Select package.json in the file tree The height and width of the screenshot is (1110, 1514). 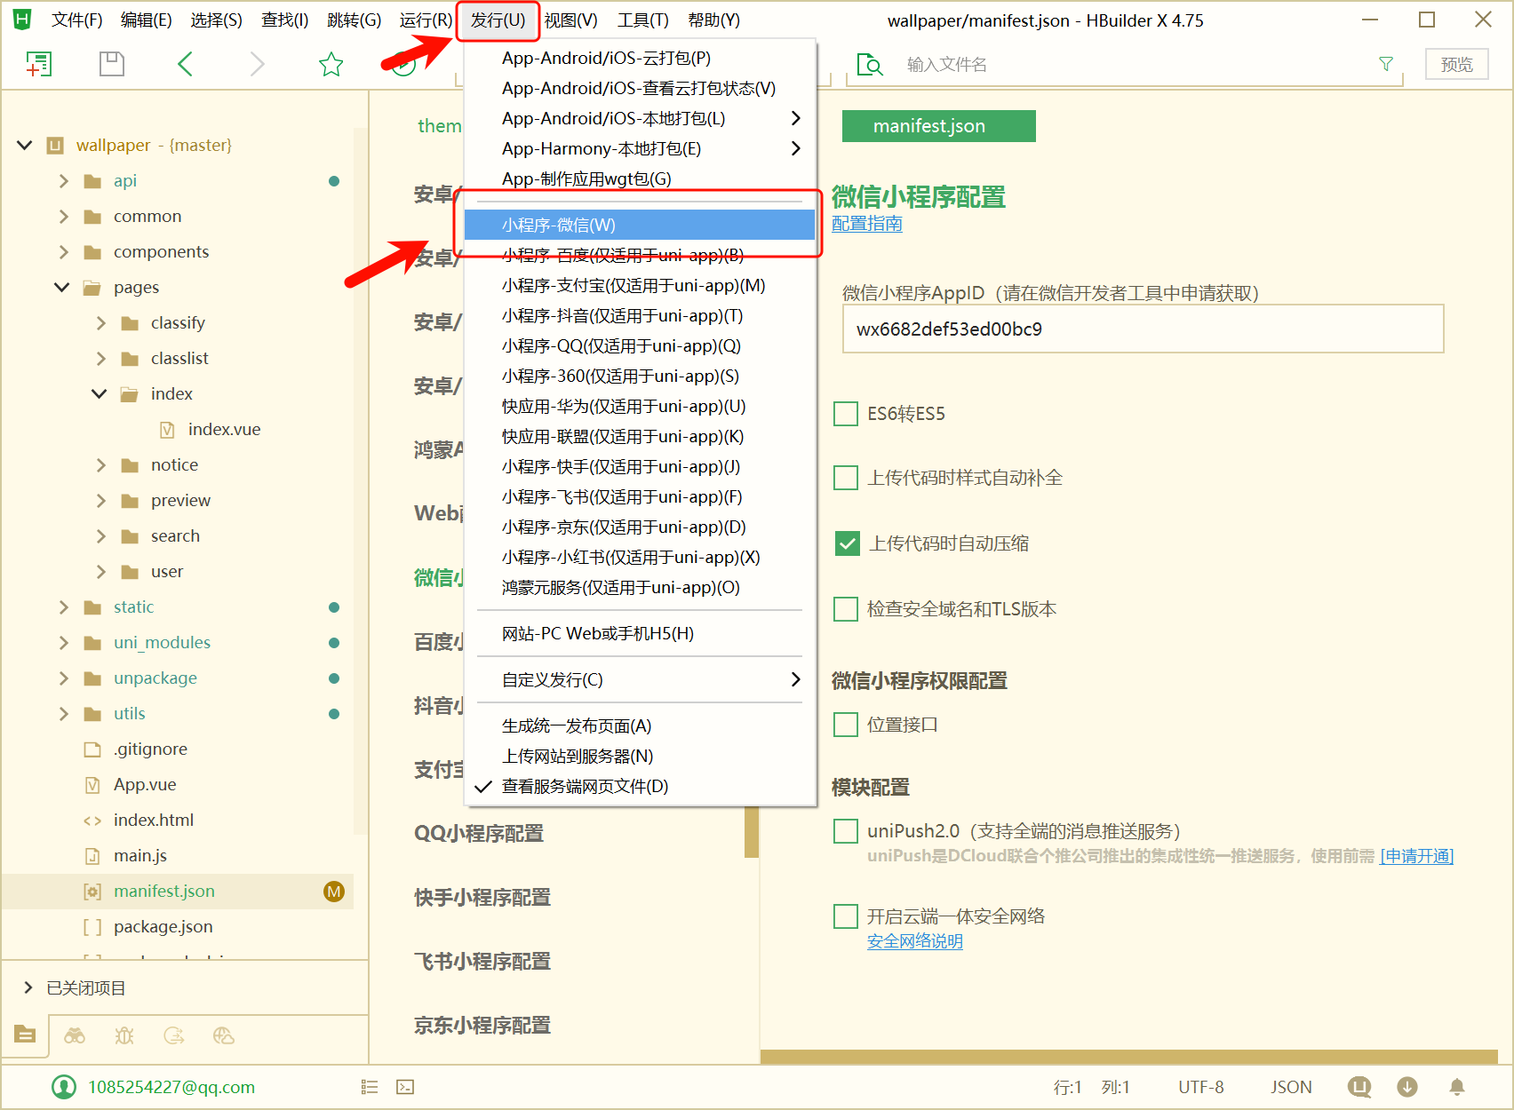click(163, 927)
